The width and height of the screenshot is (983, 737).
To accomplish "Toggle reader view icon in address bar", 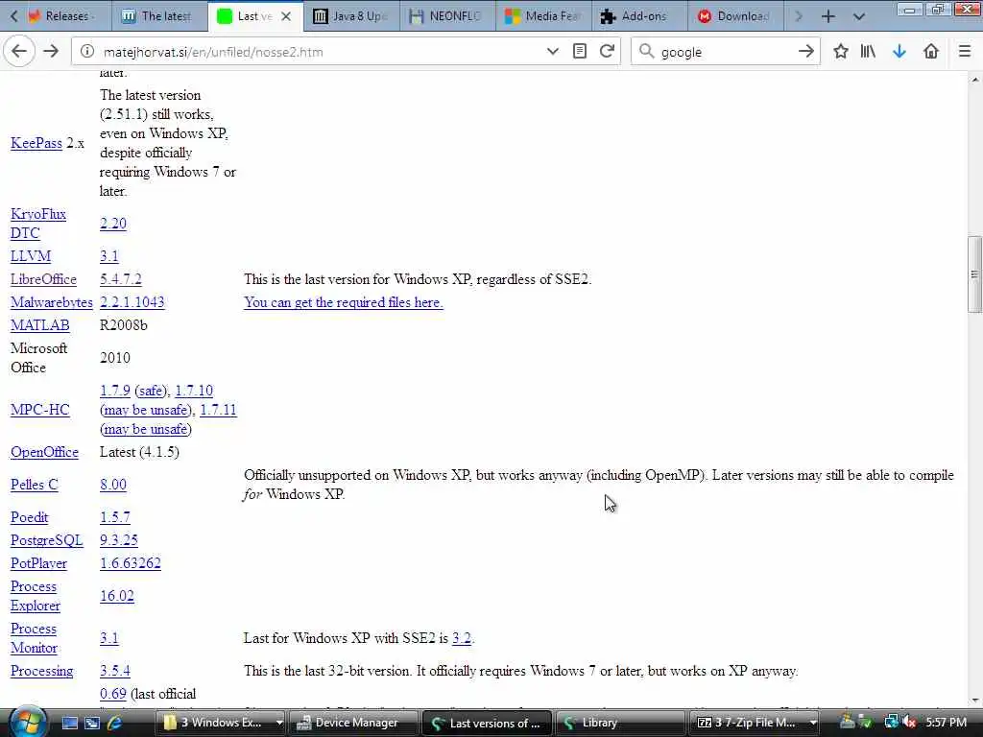I will point(580,52).
